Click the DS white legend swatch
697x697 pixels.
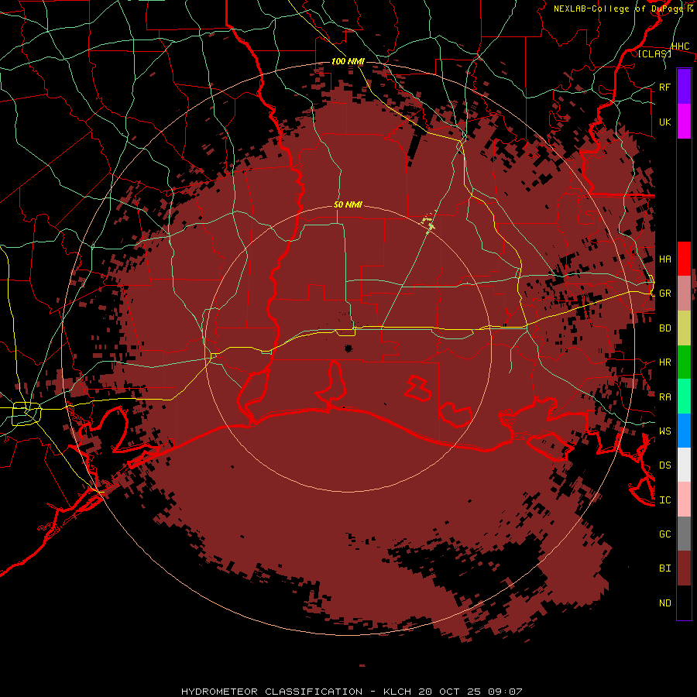pos(684,465)
